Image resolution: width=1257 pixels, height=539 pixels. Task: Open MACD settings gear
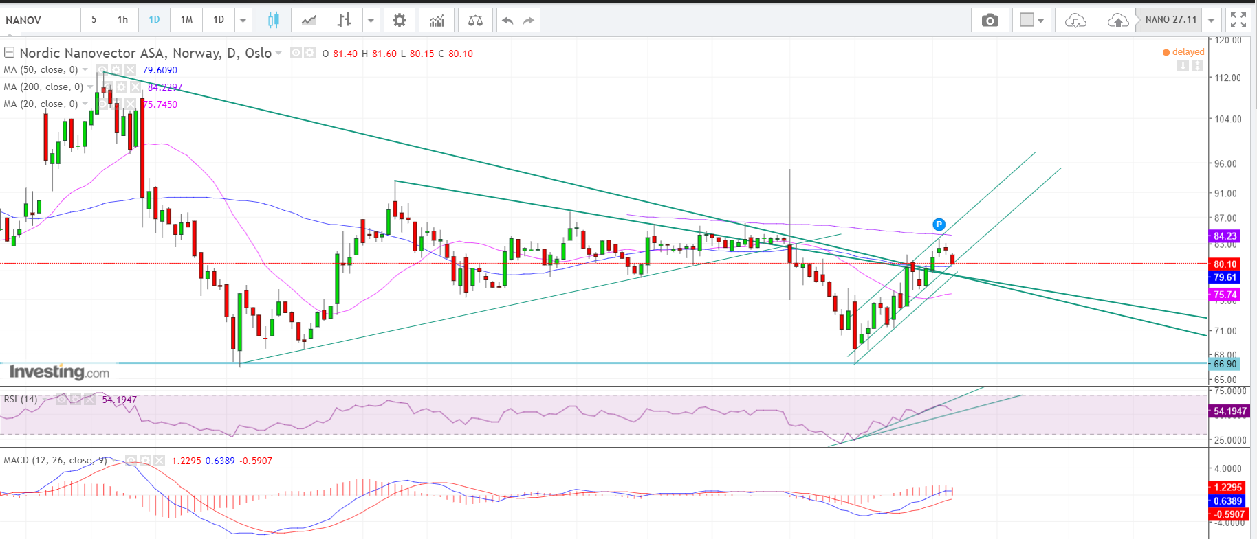(x=145, y=460)
